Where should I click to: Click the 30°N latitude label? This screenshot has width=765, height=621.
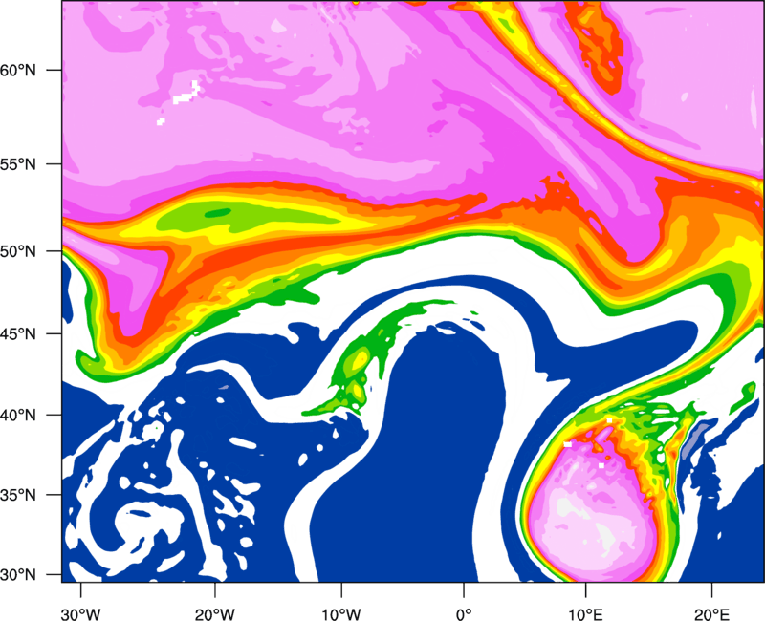pos(18,575)
